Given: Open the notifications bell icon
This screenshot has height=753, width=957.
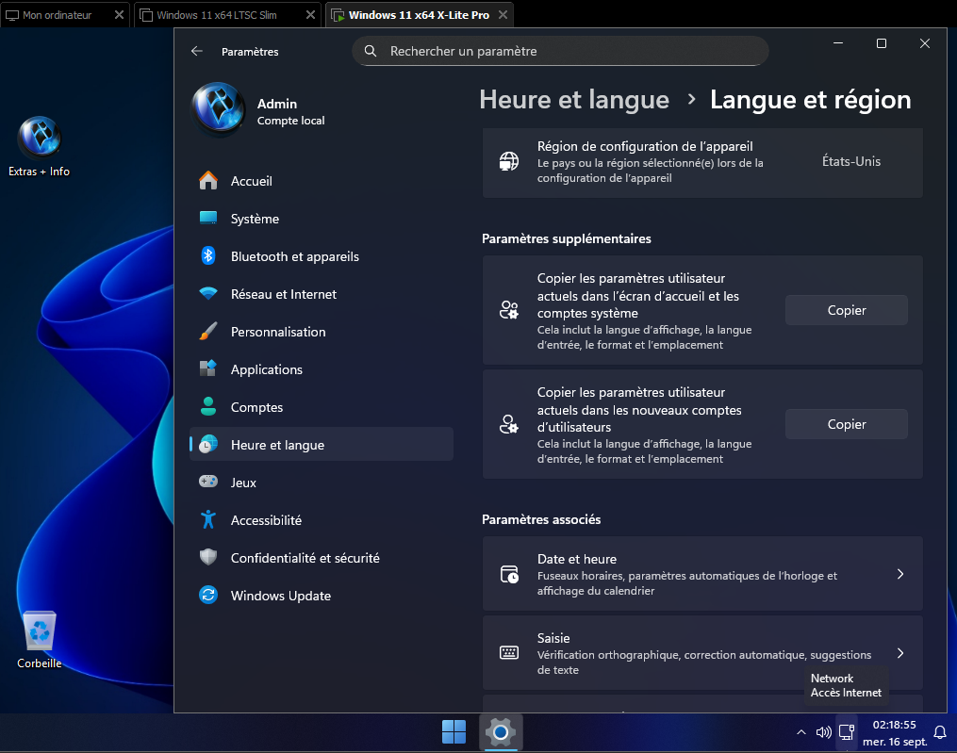Looking at the screenshot, I should click(940, 732).
